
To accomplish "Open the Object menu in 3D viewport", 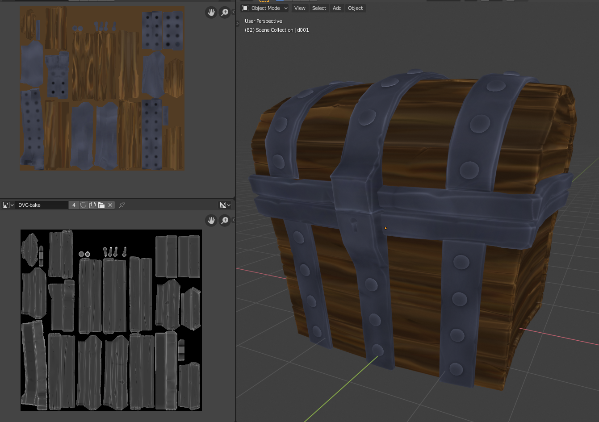I will pyautogui.click(x=355, y=8).
